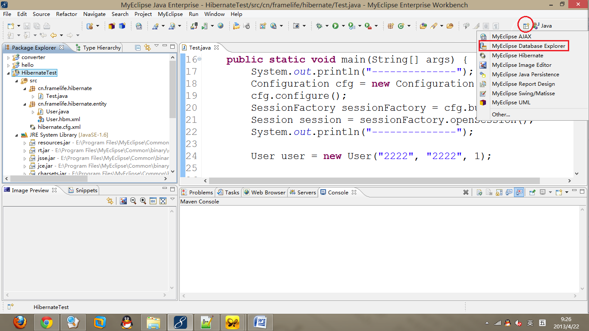Click the Deploy to server icon
The width and height of the screenshot is (589, 331).
(194, 26)
